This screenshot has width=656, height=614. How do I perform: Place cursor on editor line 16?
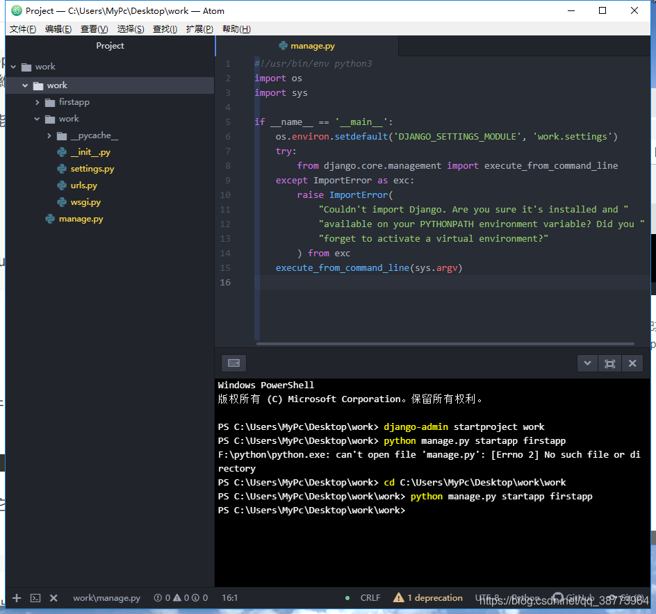452,282
